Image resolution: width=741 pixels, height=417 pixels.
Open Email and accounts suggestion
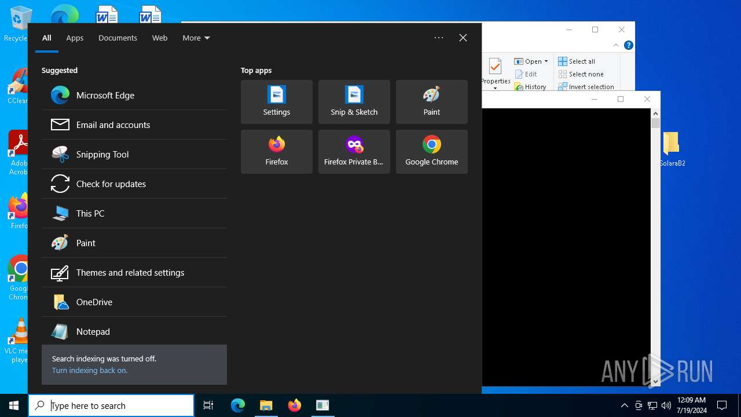coord(134,125)
